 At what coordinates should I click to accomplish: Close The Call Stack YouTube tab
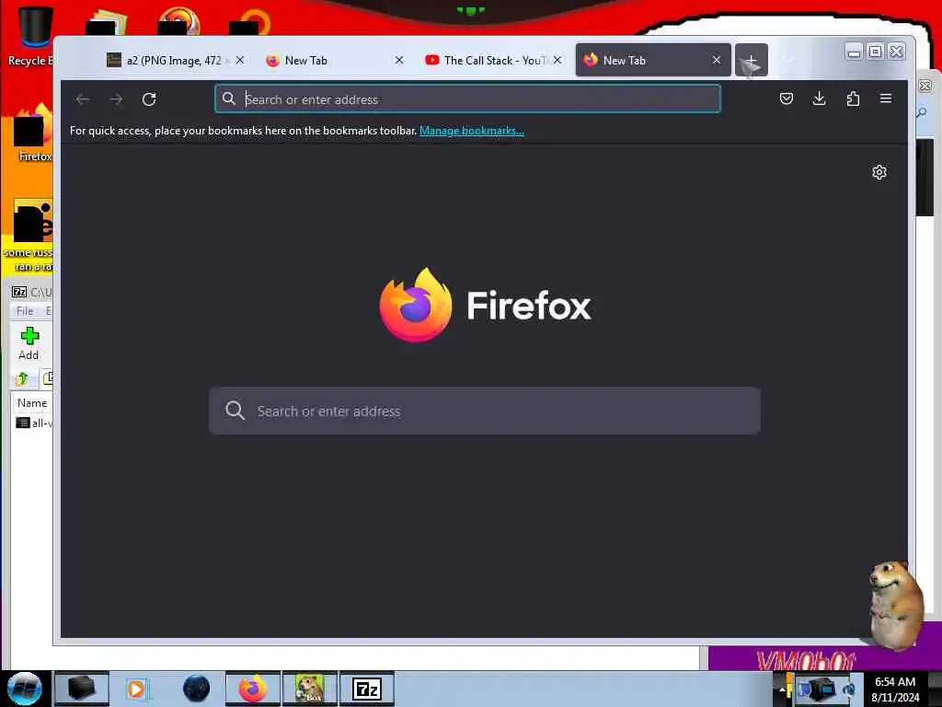(557, 60)
